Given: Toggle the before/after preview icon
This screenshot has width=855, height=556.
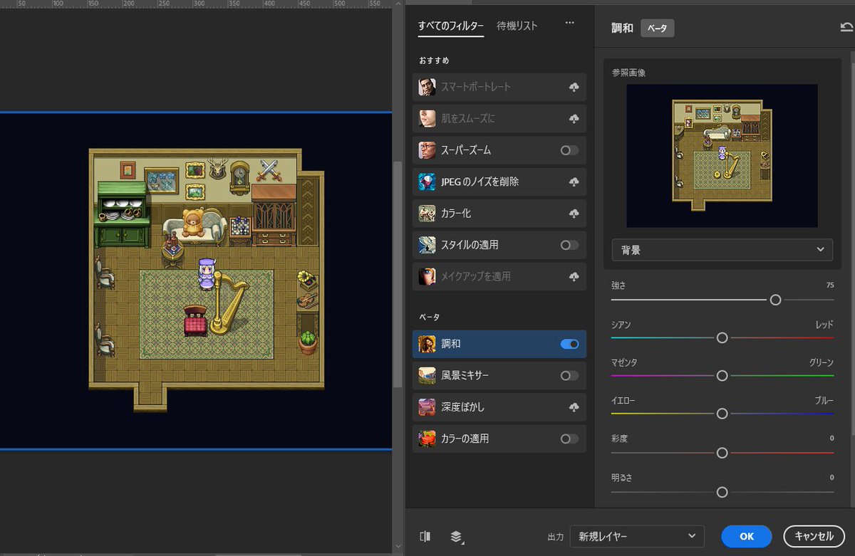Looking at the screenshot, I should tap(425, 536).
